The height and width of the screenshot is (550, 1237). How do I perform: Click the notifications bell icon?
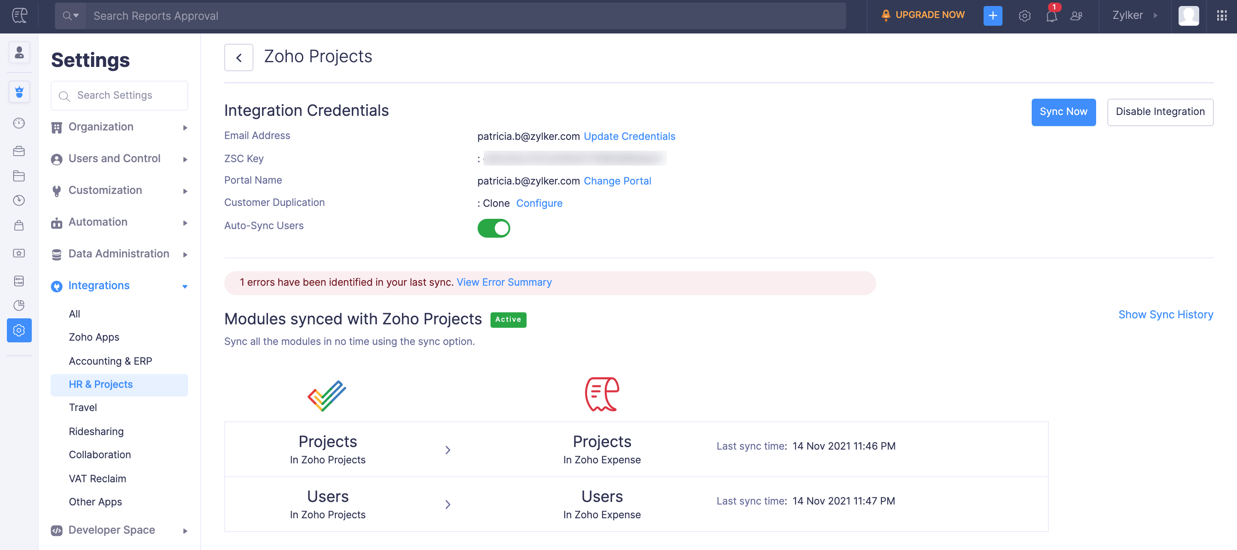point(1051,16)
